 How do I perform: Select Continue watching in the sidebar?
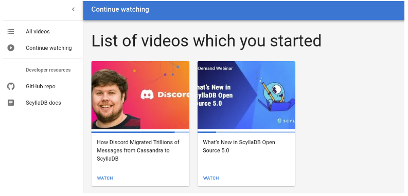[x=43, y=48]
